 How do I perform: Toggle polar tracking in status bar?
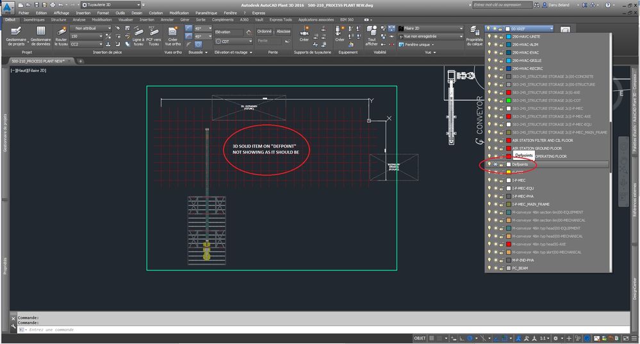point(470,338)
